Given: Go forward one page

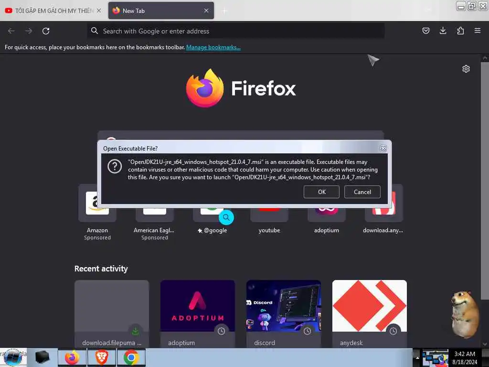Looking at the screenshot, I should [29, 31].
